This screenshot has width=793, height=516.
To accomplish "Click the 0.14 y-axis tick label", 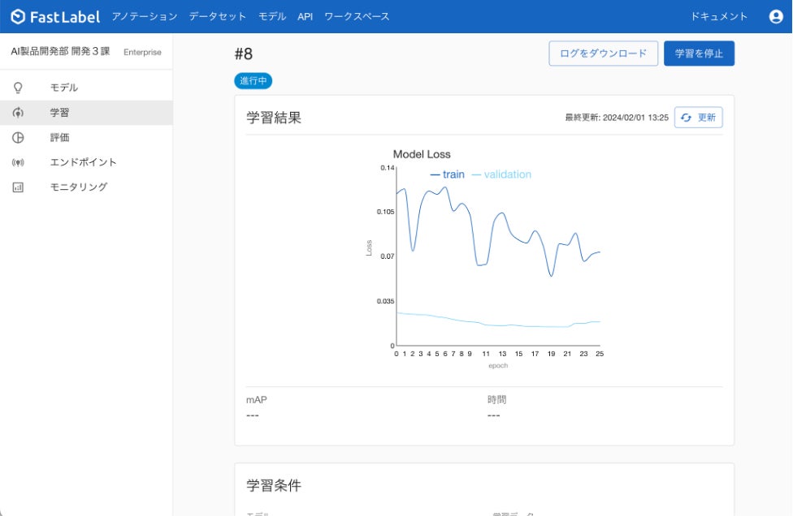I will pos(388,168).
